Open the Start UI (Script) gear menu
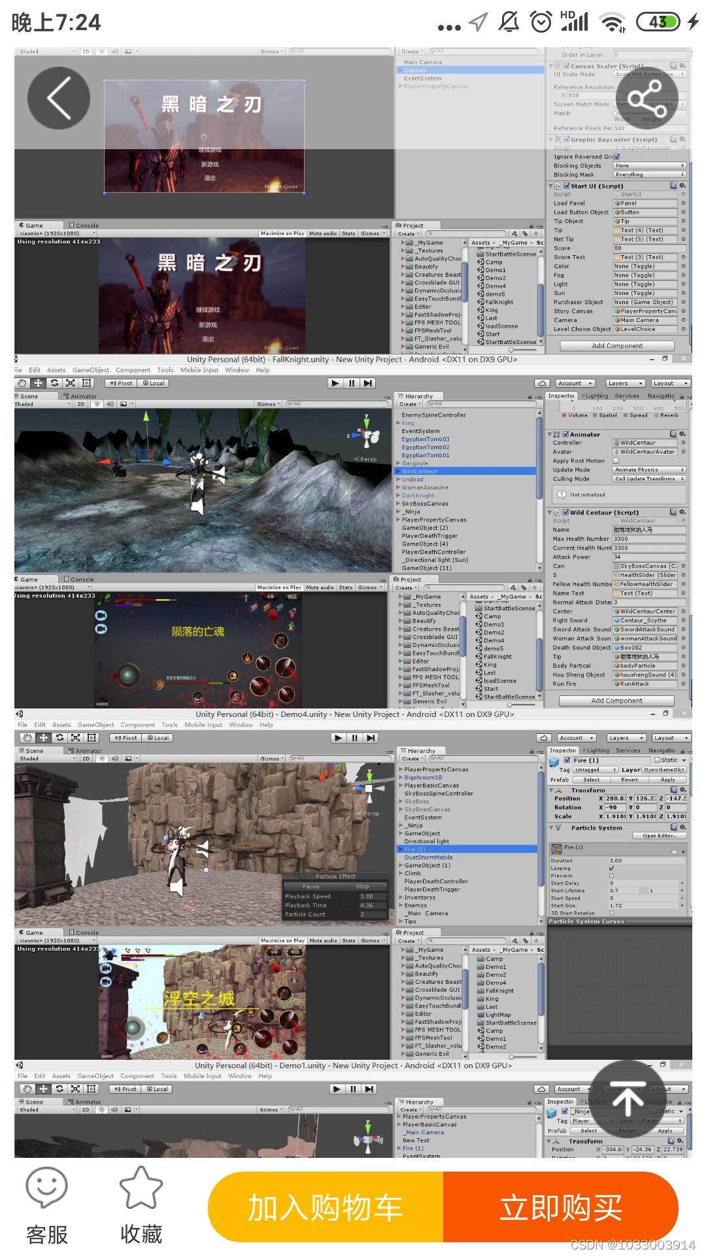 pos(682,186)
